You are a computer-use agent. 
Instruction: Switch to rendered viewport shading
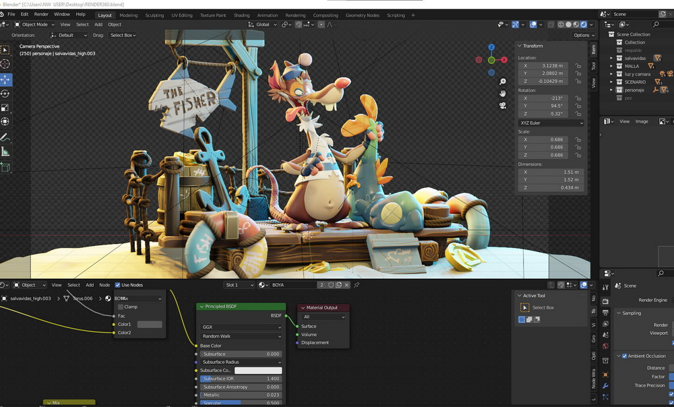584,24
